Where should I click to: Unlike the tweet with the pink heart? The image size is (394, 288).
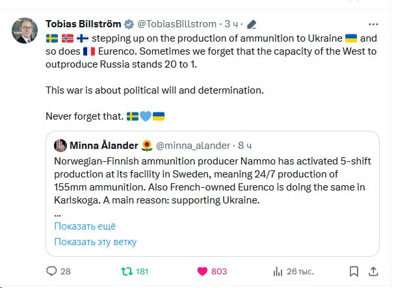(202, 271)
